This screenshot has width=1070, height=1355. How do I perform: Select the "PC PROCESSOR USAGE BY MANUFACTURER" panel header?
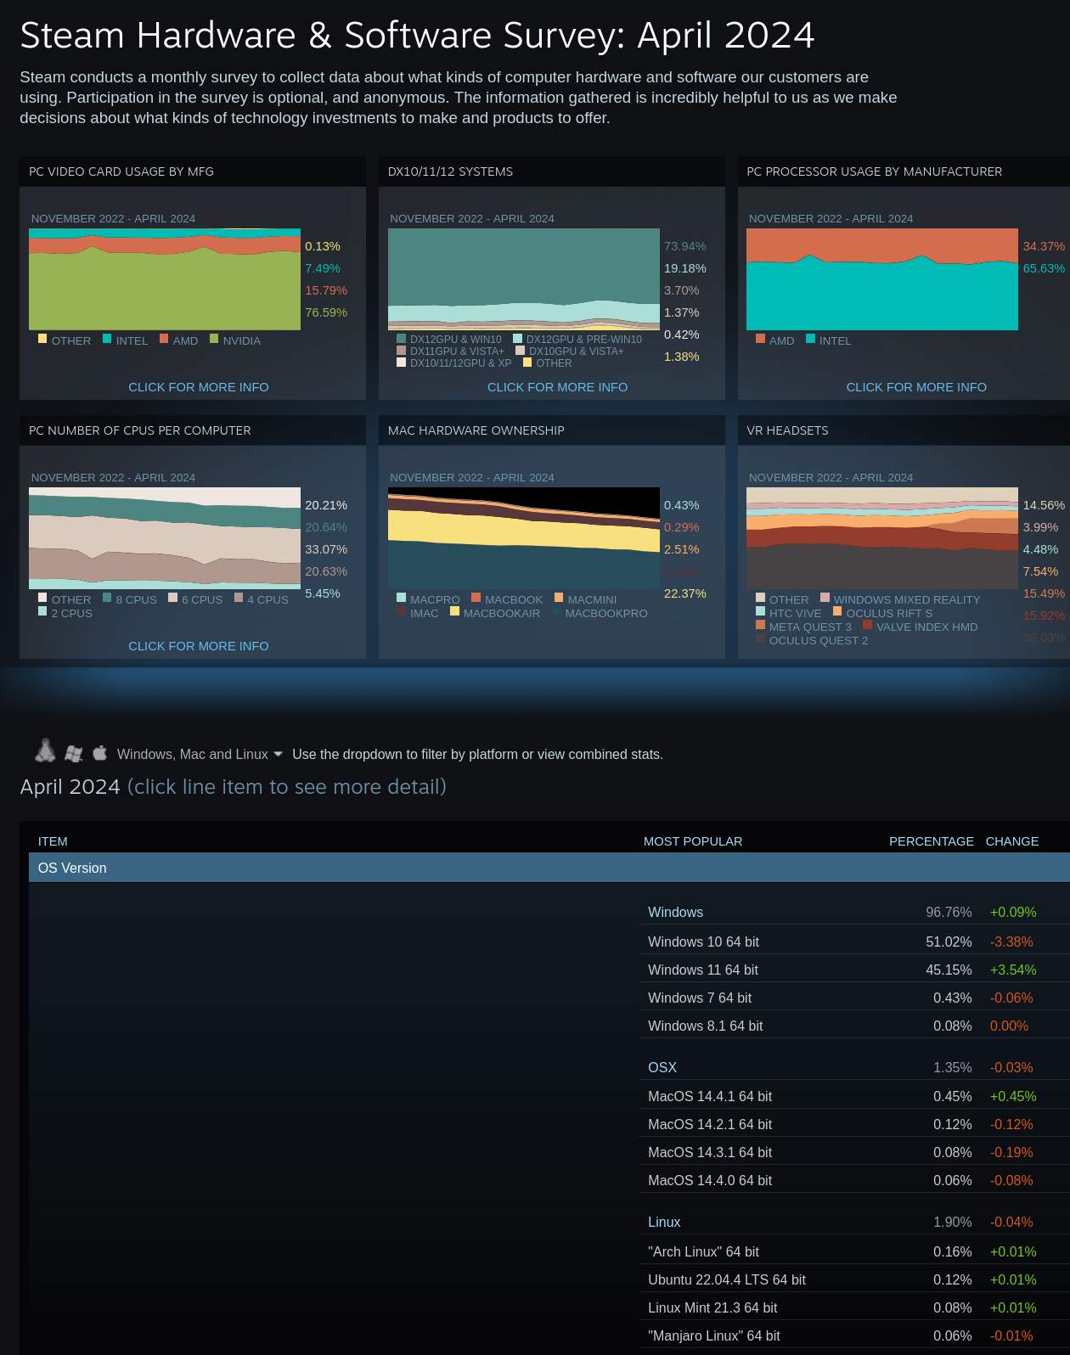click(x=904, y=171)
